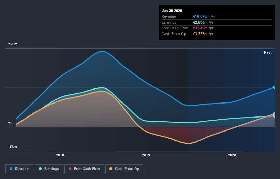Image resolution: width=280 pixels, height=179 pixels.
Task: Click the 'Past' label on chart
Action: point(268,52)
